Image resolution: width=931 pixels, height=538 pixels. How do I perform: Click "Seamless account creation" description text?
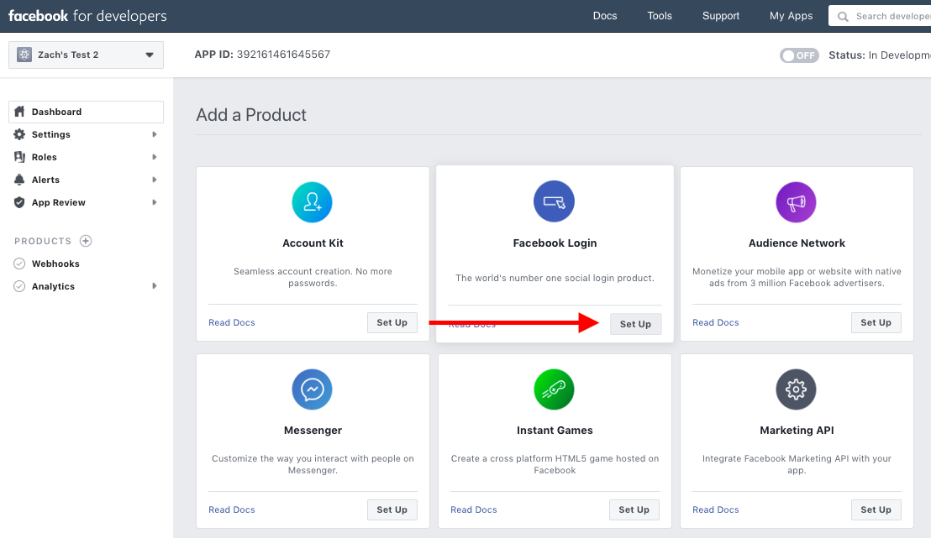click(x=313, y=277)
